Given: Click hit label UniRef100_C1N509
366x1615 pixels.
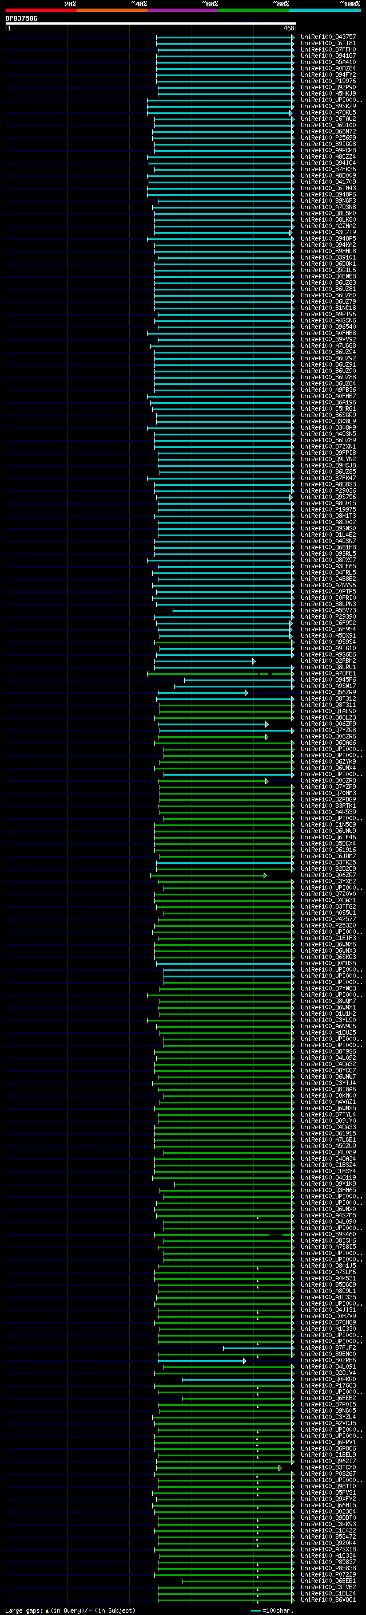Looking at the screenshot, I should tap(328, 824).
